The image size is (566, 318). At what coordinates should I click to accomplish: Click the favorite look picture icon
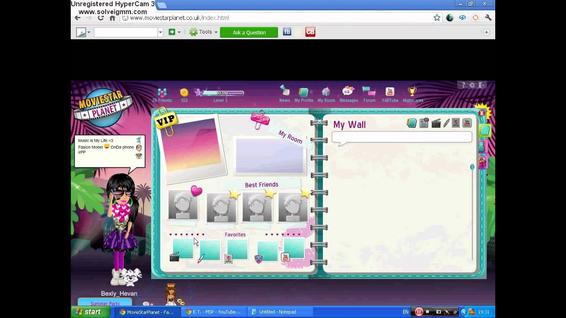(x=228, y=259)
